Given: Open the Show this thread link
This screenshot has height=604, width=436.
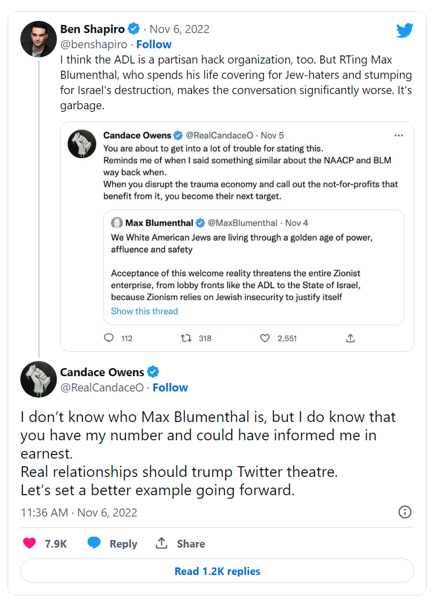Looking at the screenshot, I should coord(144,311).
